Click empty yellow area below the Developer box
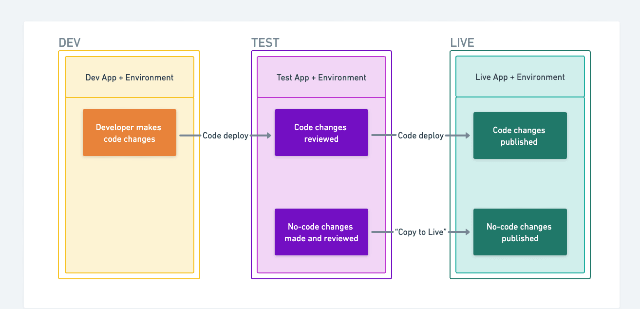The width and height of the screenshot is (640, 309). [129, 214]
